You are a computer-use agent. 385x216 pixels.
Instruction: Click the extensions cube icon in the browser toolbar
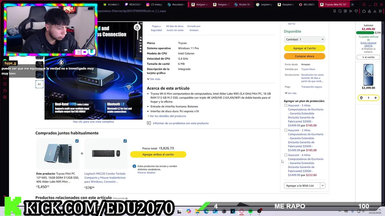point(364,11)
